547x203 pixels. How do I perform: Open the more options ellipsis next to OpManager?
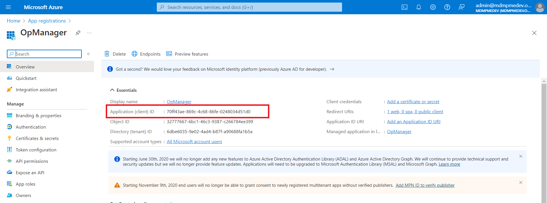[x=89, y=33]
